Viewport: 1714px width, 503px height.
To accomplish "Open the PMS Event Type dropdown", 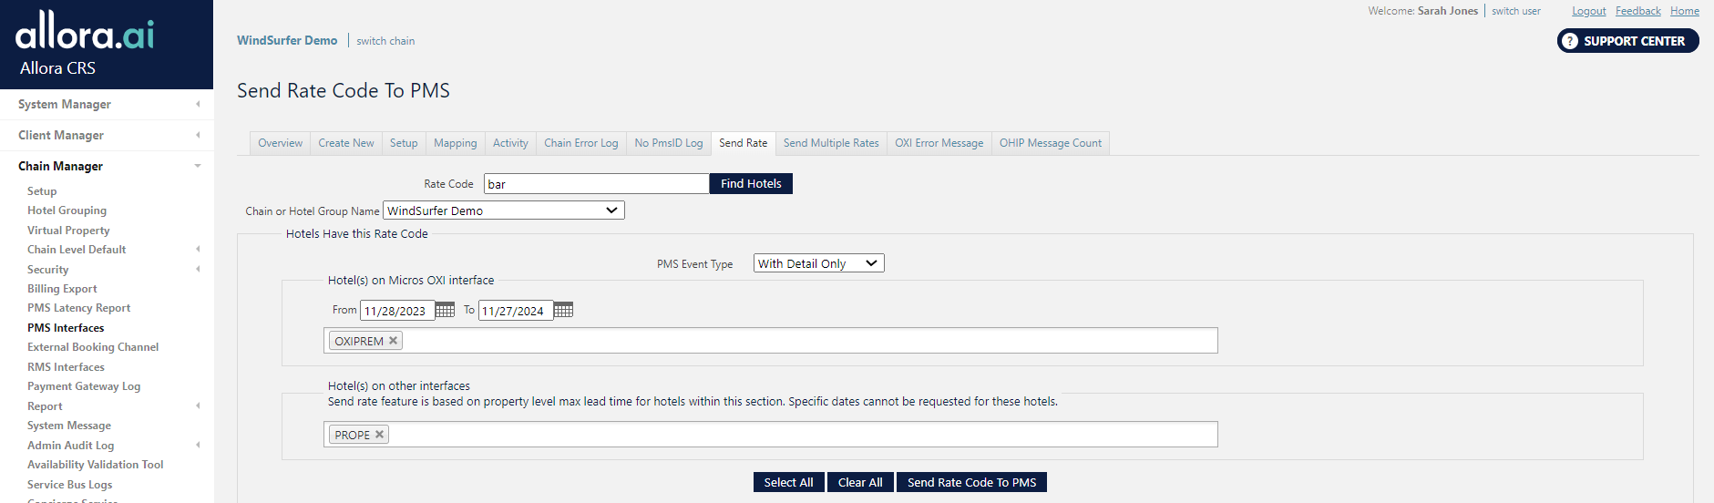I will coord(818,263).
